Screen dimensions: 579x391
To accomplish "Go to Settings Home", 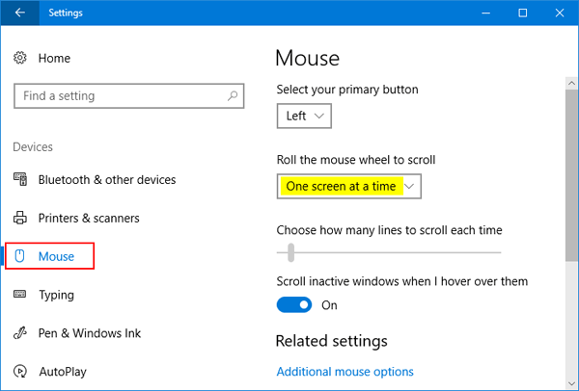I will click(x=55, y=59).
